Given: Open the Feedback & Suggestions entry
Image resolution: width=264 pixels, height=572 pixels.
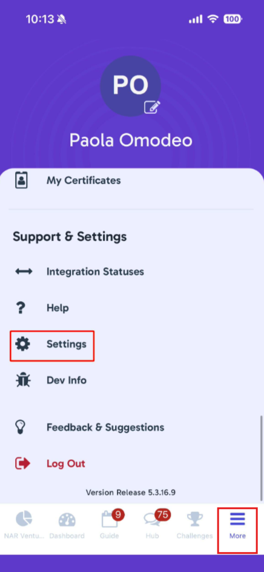Looking at the screenshot, I should coord(105,427).
